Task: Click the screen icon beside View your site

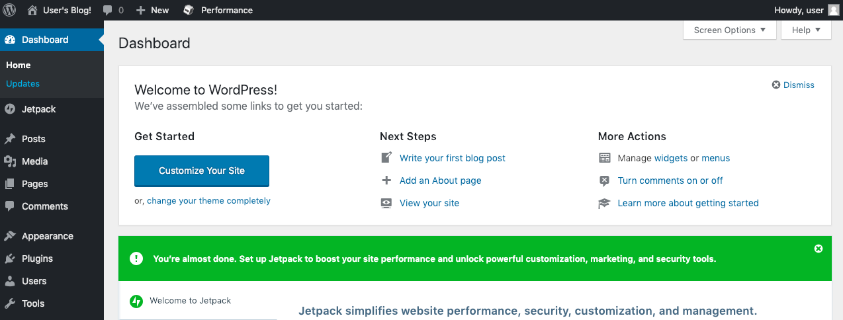Action: pyautogui.click(x=386, y=203)
